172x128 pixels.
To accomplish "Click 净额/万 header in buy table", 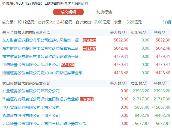I will [x=160, y=32].
